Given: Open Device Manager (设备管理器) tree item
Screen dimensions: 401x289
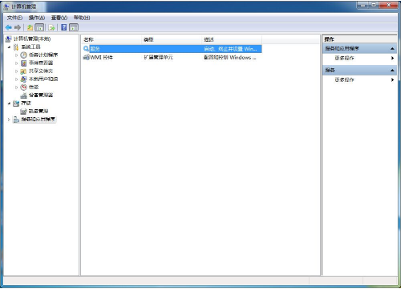Looking at the screenshot, I should 41,95.
